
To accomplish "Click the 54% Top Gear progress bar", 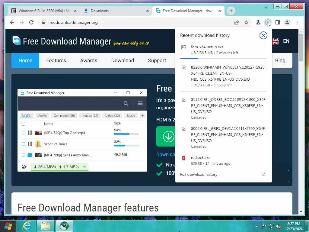I will [126, 134].
